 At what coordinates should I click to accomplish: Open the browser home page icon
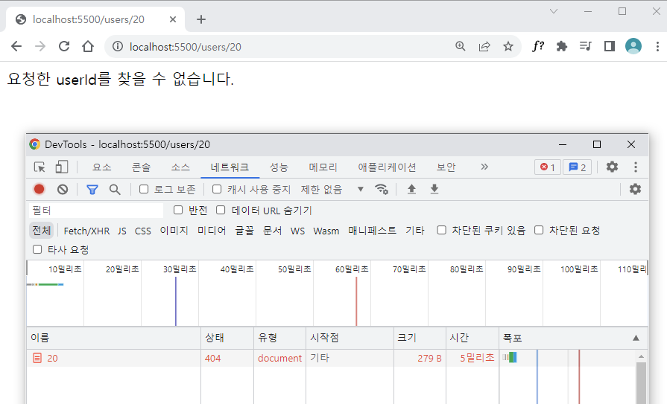coord(88,46)
